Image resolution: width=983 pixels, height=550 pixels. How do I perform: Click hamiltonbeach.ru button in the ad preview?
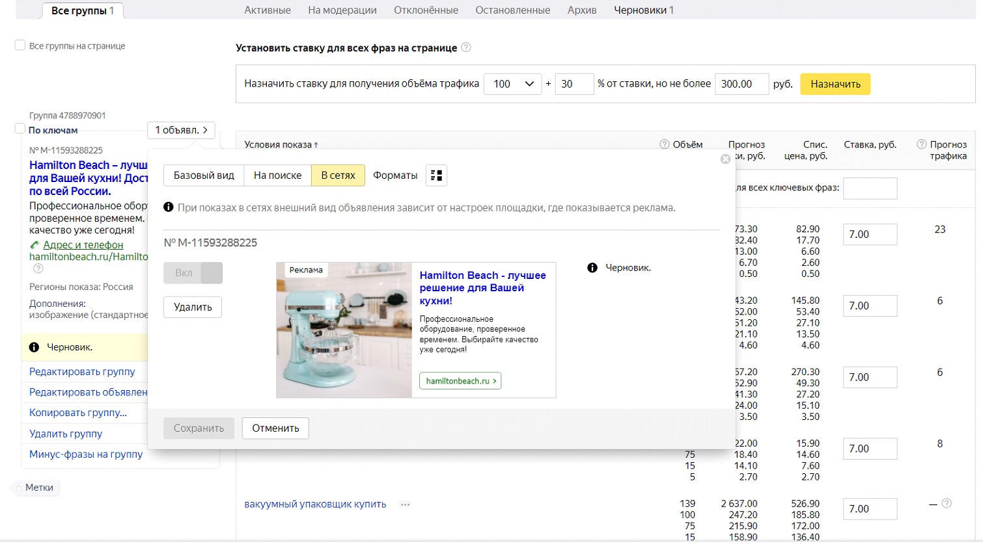point(460,381)
